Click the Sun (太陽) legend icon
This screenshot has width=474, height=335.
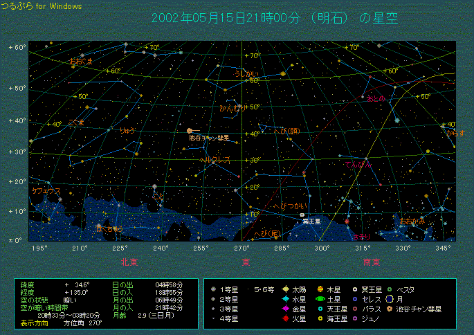pyautogui.click(x=285, y=289)
